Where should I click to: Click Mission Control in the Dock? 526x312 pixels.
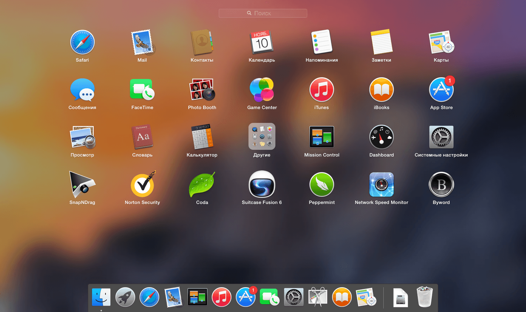(x=198, y=297)
